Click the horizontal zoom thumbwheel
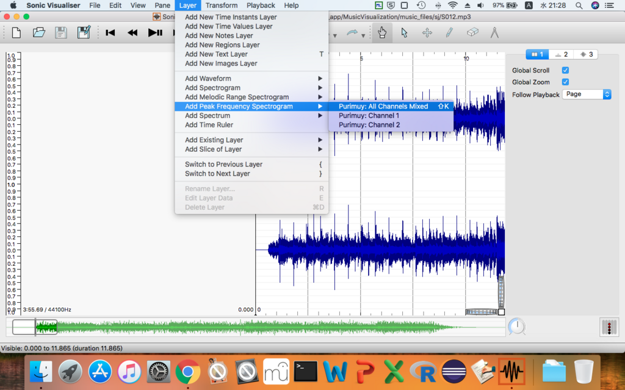The width and height of the screenshot is (625, 390). pyautogui.click(x=482, y=312)
